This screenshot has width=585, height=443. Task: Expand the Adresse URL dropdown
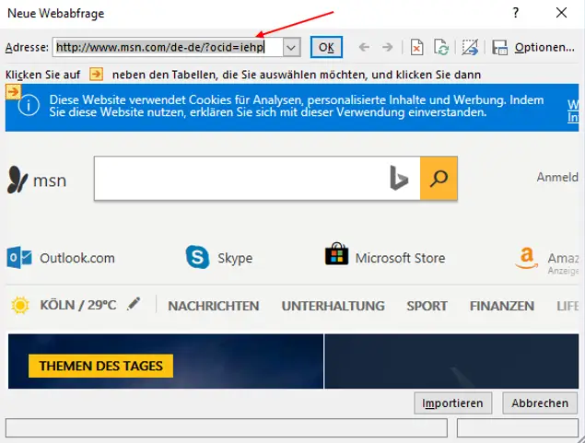pyautogui.click(x=291, y=47)
